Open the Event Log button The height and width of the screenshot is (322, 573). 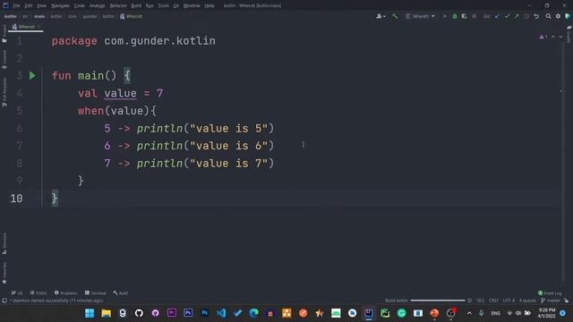pyautogui.click(x=550, y=292)
